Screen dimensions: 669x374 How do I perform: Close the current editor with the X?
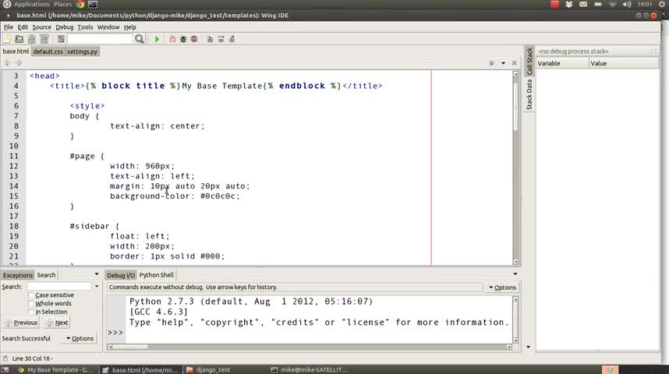[514, 63]
